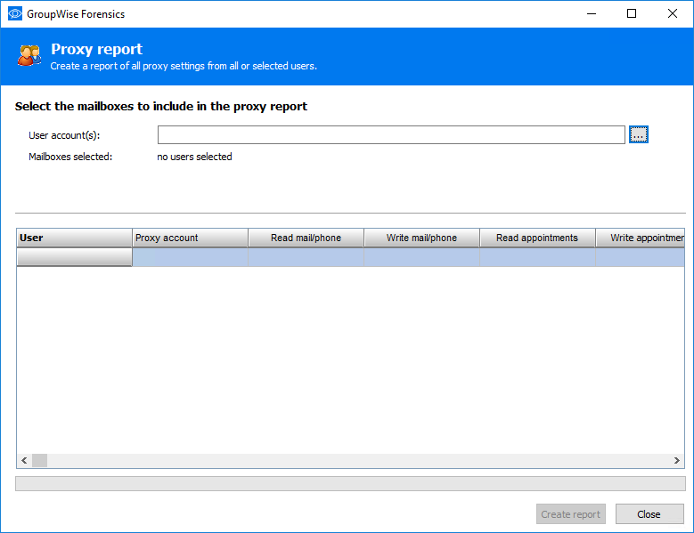Screen dimensions: 694x533
Task: Click the Proxy report users icon
Action: click(x=29, y=56)
